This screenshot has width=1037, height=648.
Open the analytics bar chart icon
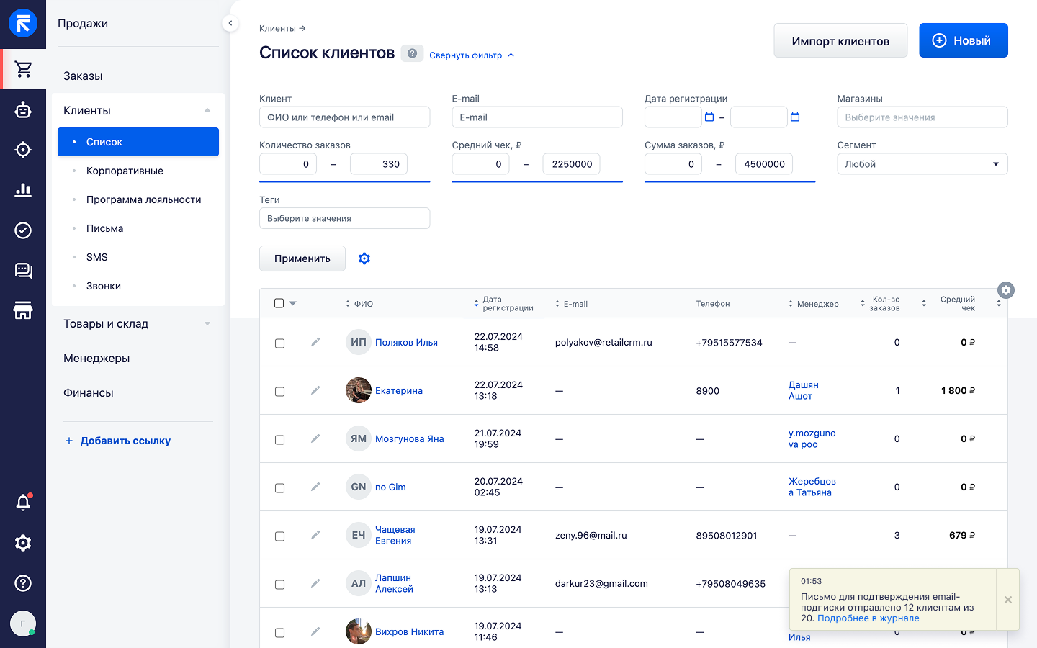(23, 190)
